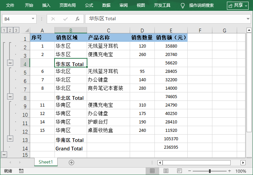The image size is (253, 175).
Task: Click the vertical scrollbar thumb
Action: (249, 83)
